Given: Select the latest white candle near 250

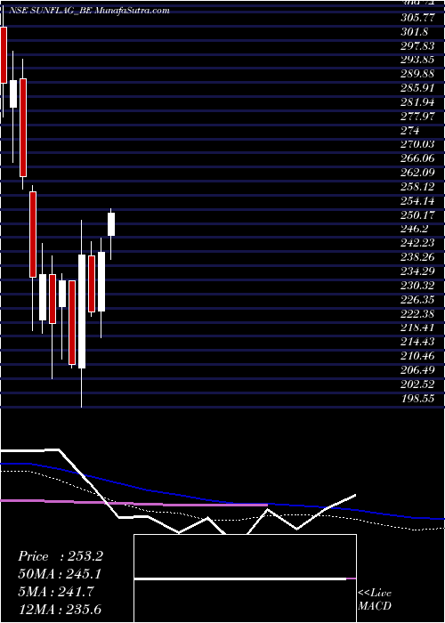Looking at the screenshot, I should [x=111, y=224].
